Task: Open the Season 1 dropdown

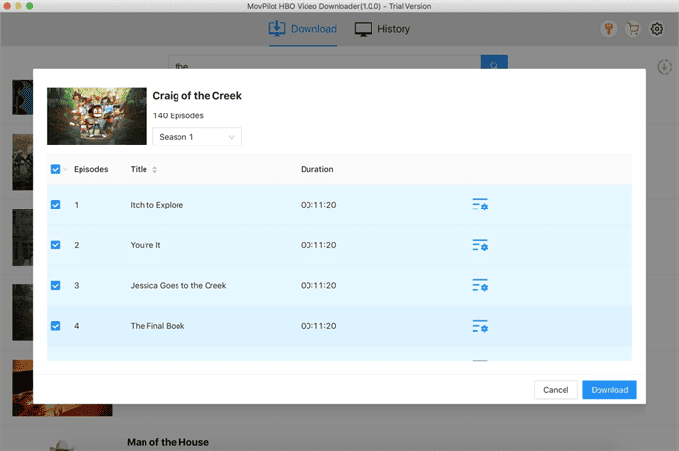Action: click(x=197, y=137)
